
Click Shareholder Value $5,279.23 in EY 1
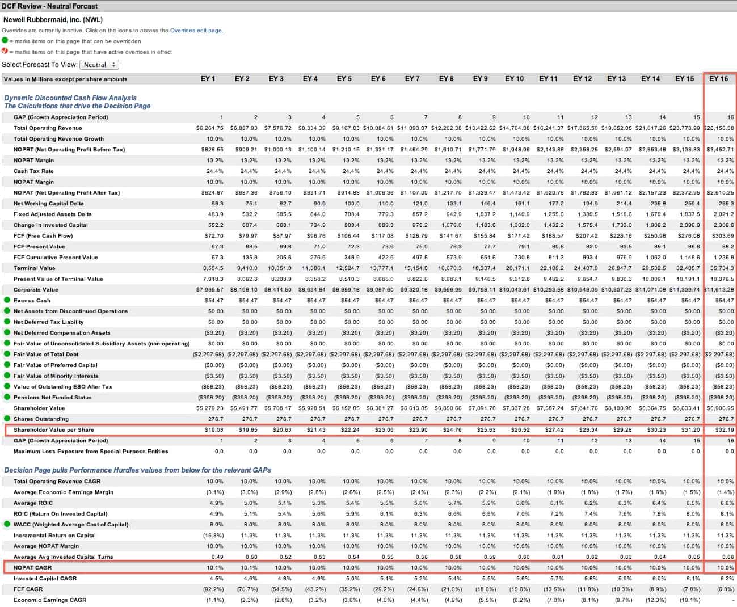coord(209,408)
